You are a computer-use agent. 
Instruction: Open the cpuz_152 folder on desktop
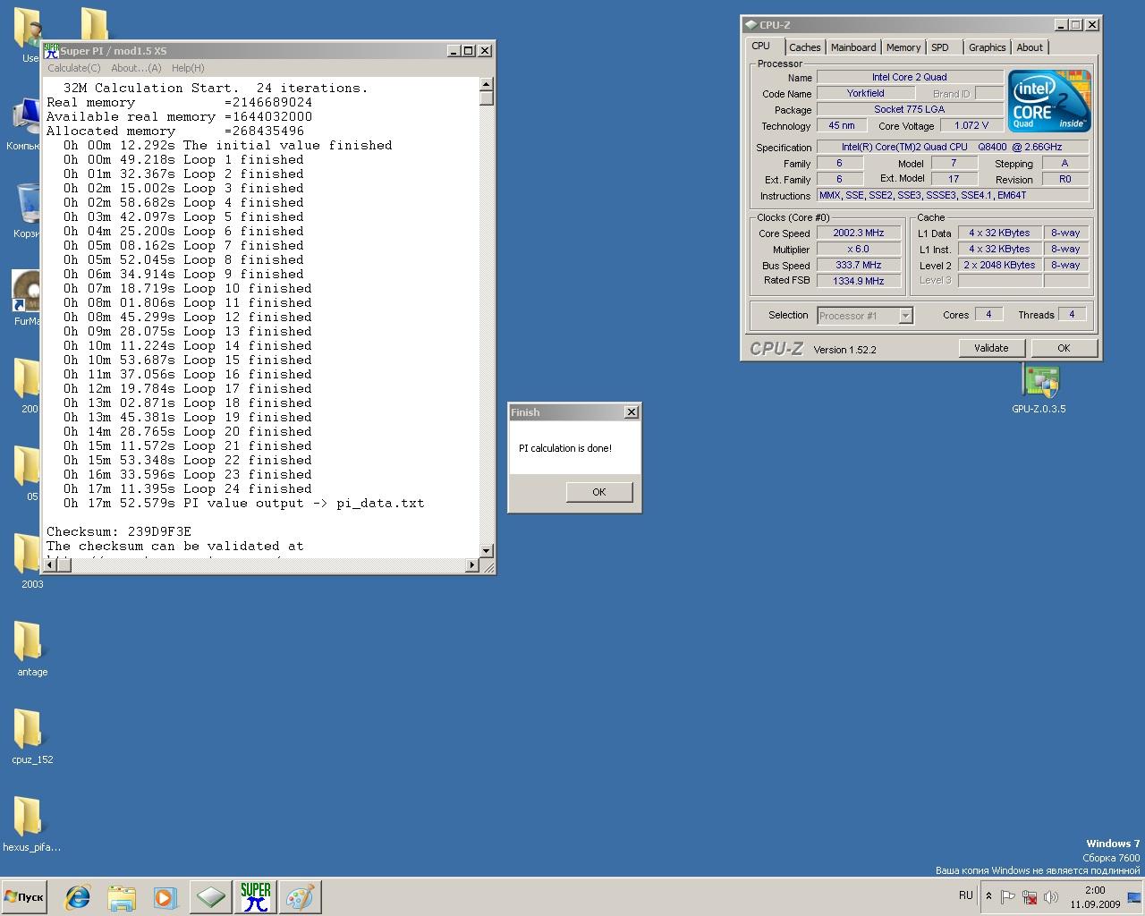click(31, 737)
